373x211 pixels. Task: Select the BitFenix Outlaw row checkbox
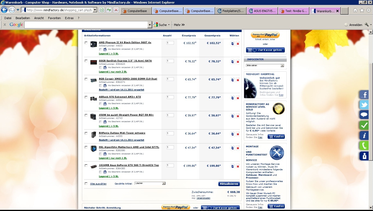click(86, 133)
